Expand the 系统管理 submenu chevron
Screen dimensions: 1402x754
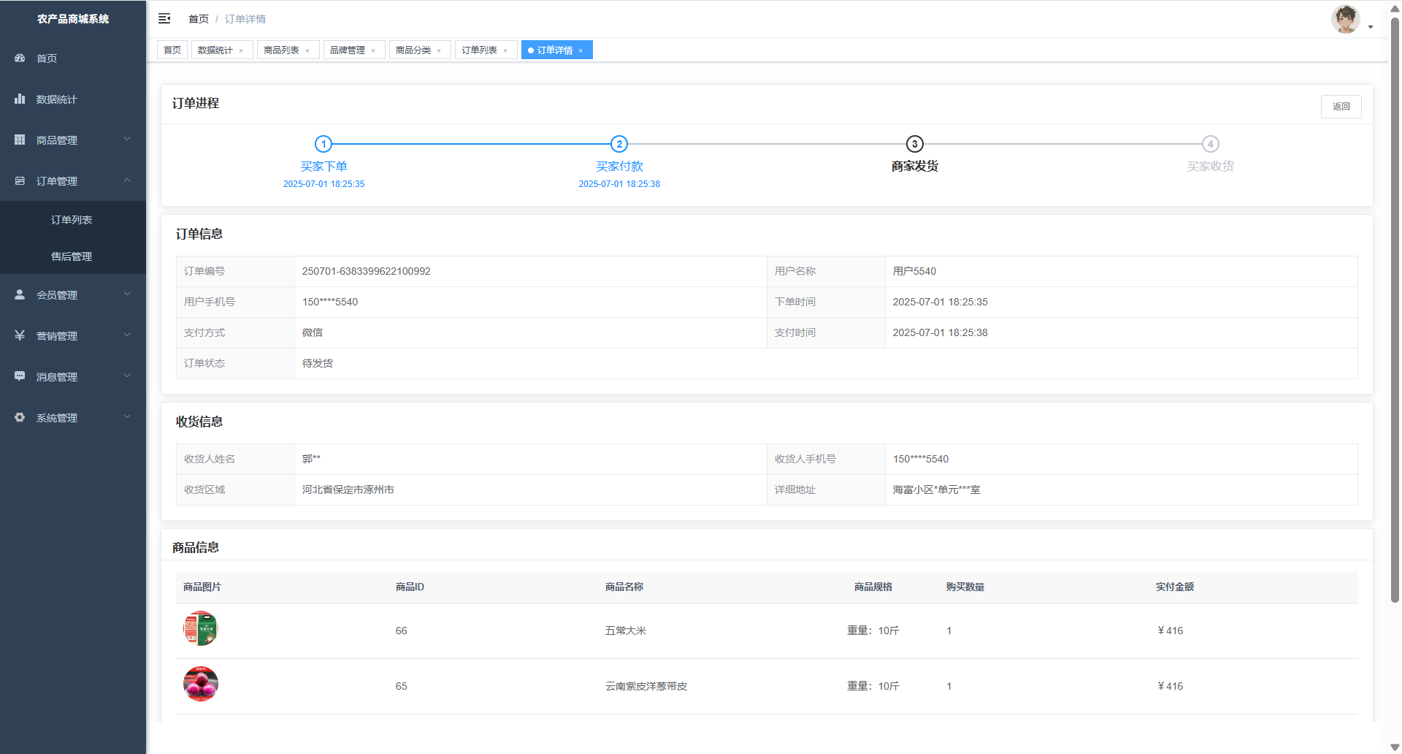pyautogui.click(x=127, y=416)
